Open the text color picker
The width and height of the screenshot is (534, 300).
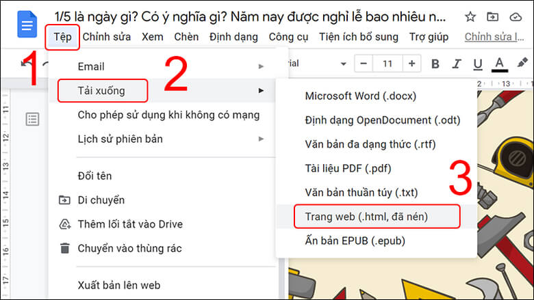click(x=499, y=64)
